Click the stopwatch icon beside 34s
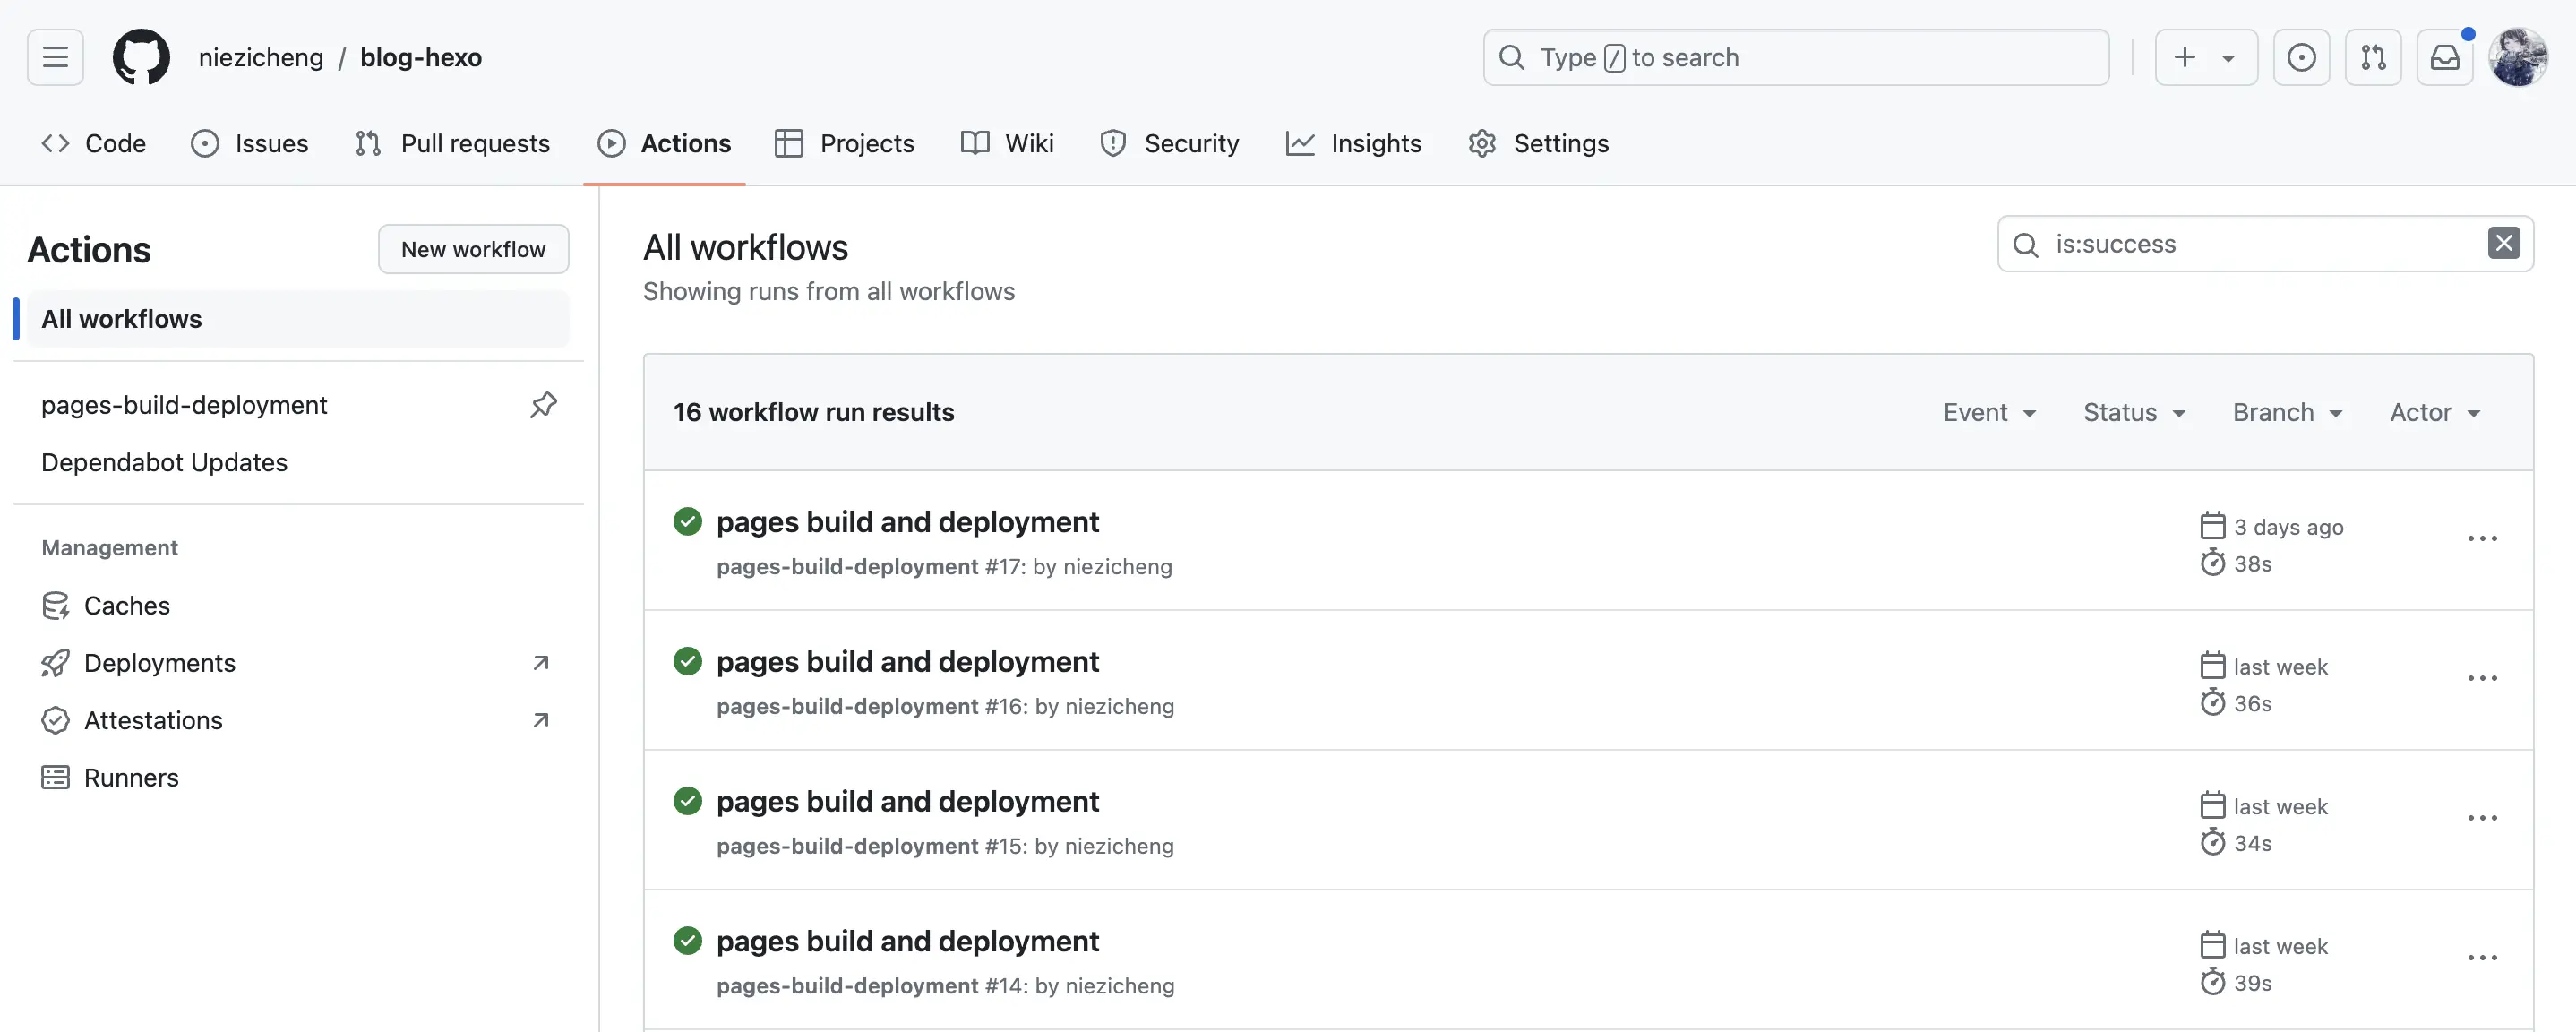 2212,843
